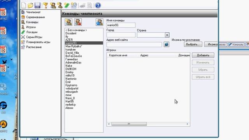Click the teams group toolbar icon

tap(53, 5)
